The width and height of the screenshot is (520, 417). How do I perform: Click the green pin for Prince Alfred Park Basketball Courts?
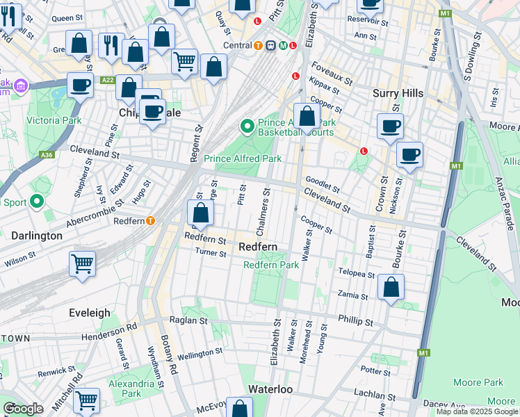247,127
